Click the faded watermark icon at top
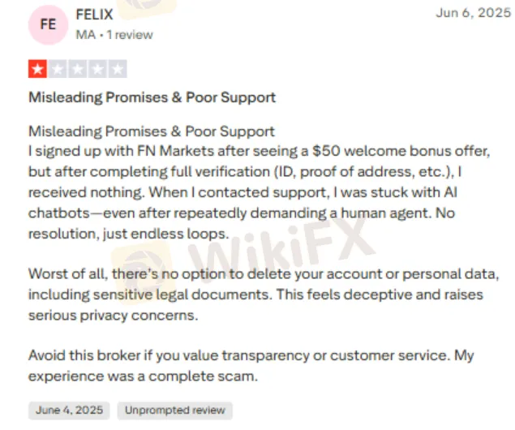 click(x=147, y=6)
